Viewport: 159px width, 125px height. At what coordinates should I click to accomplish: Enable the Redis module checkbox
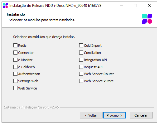15,46
